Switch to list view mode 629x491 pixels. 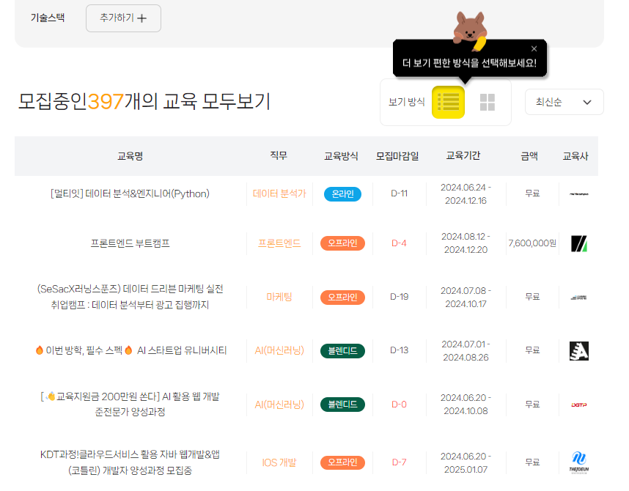tap(448, 103)
